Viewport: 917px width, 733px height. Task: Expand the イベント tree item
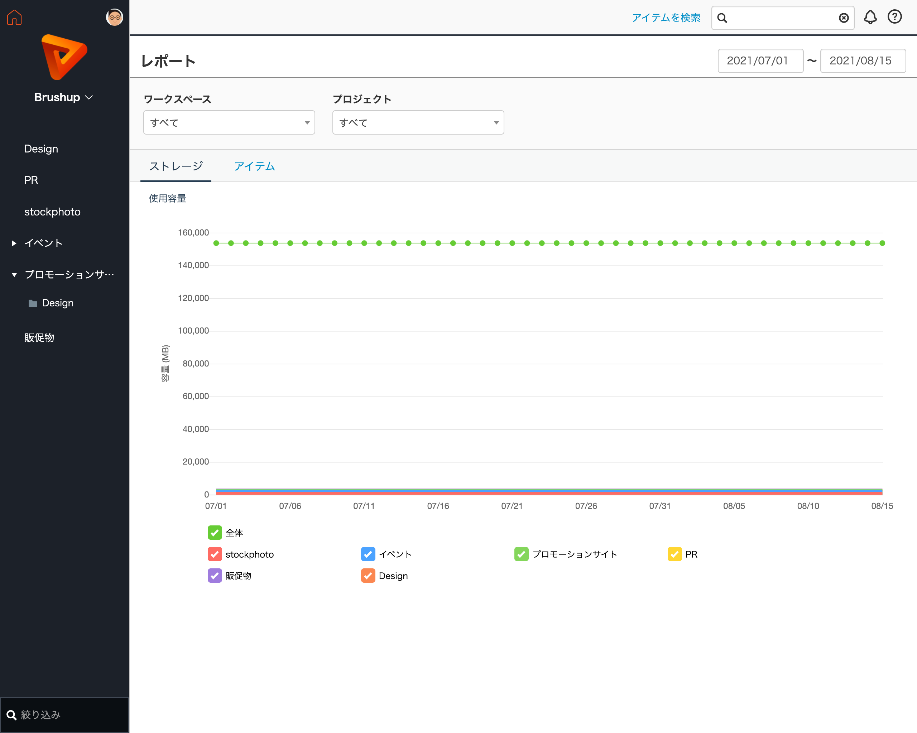pos(14,243)
